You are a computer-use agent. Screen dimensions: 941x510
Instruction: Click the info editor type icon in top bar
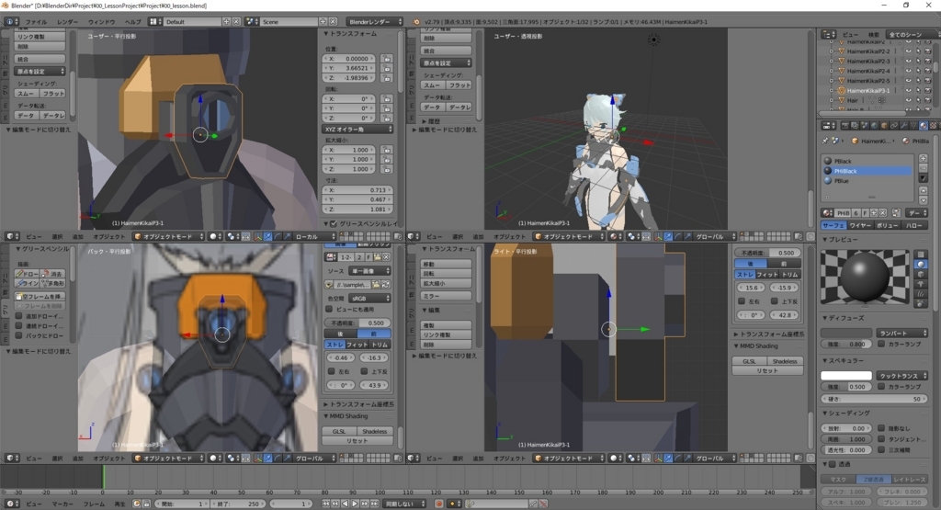[11, 22]
